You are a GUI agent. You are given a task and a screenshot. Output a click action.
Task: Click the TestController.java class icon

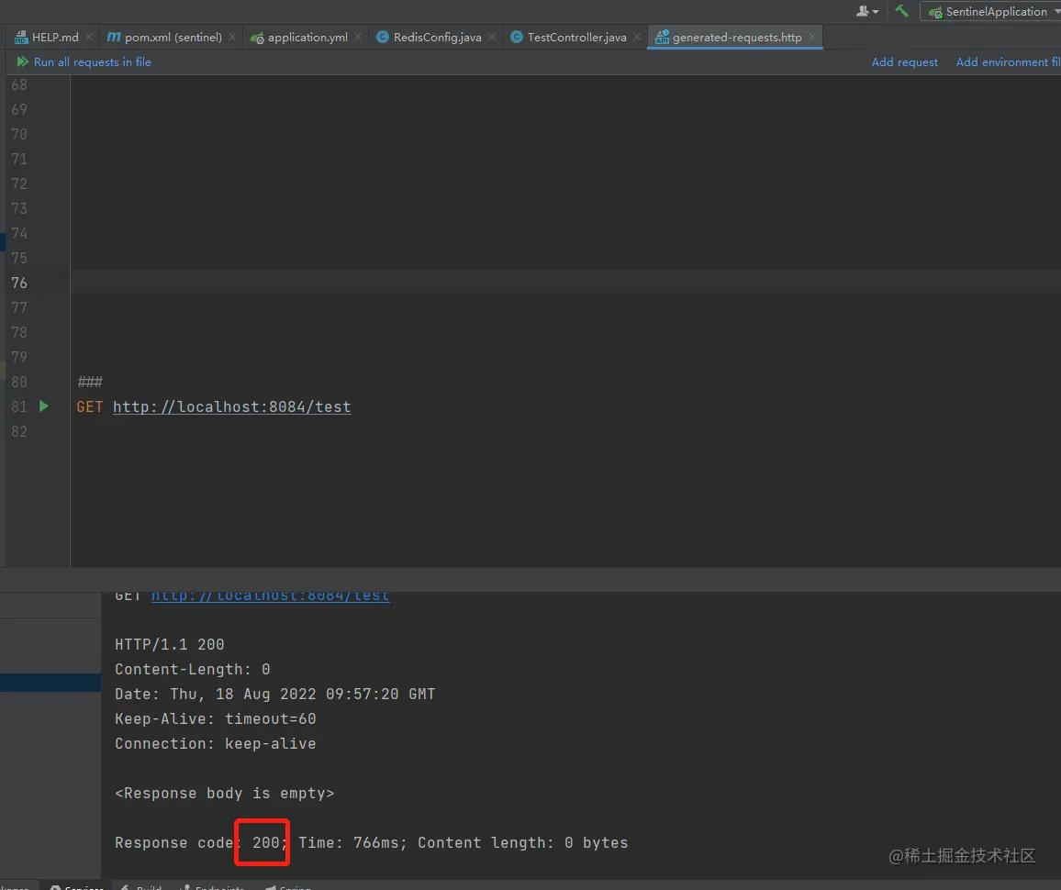pyautogui.click(x=517, y=38)
